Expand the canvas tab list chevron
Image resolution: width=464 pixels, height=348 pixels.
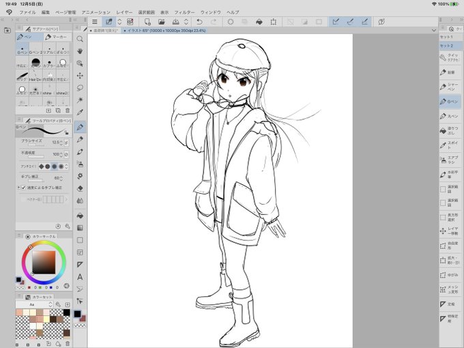[434, 30]
